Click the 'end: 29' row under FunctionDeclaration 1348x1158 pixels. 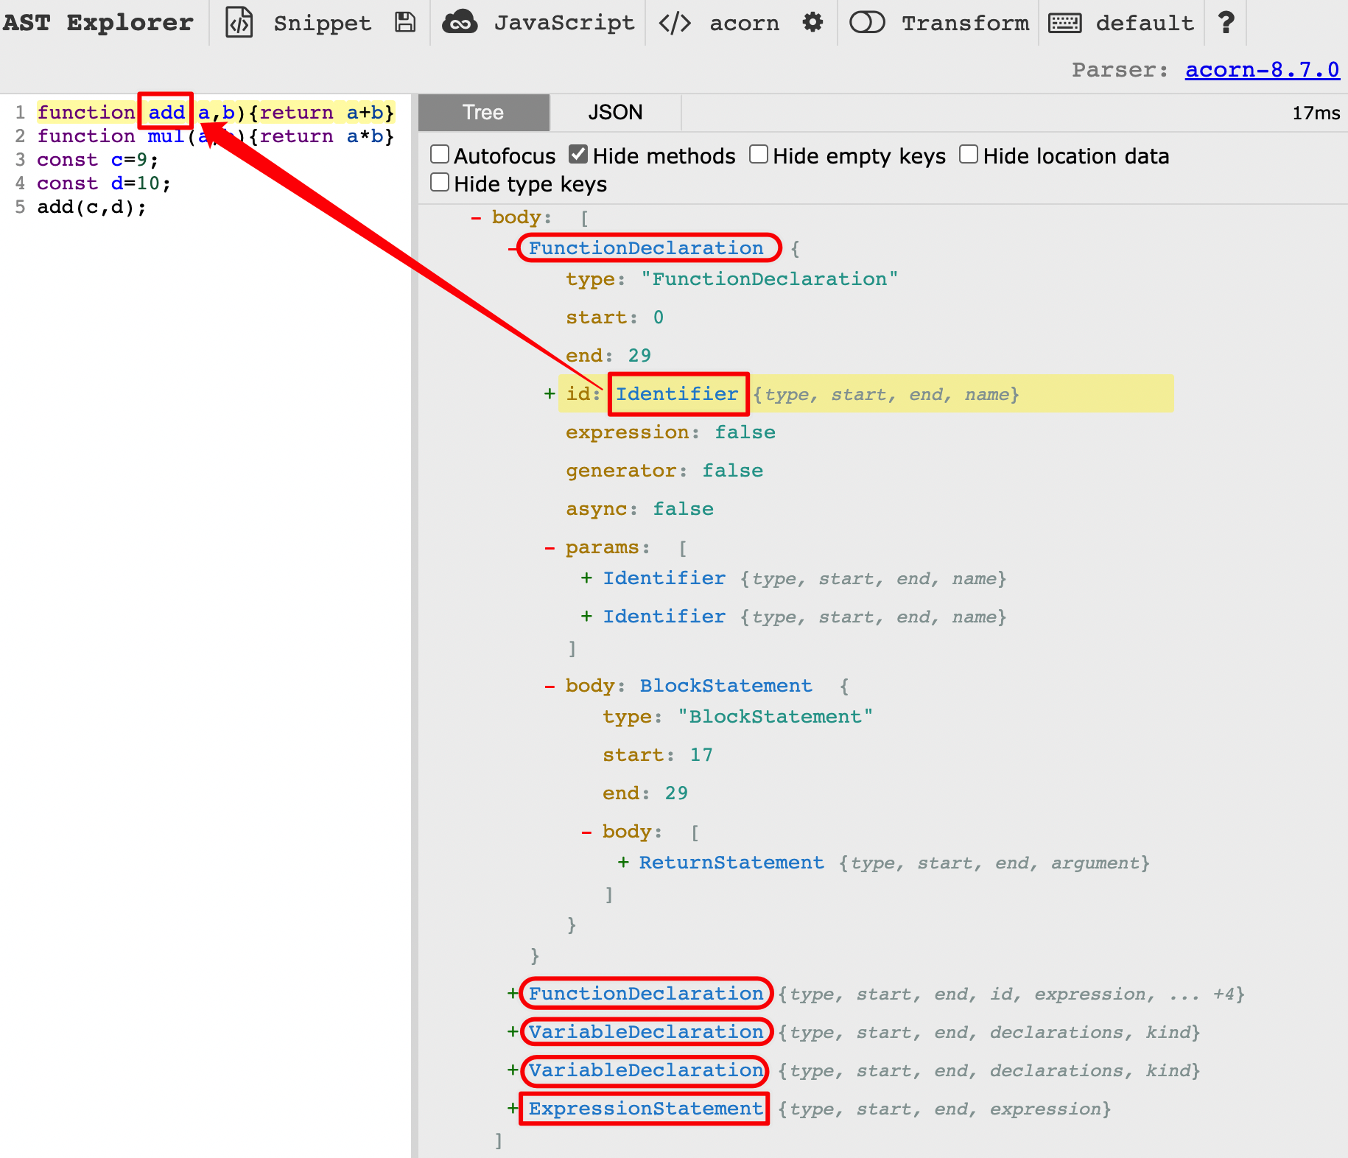(608, 356)
